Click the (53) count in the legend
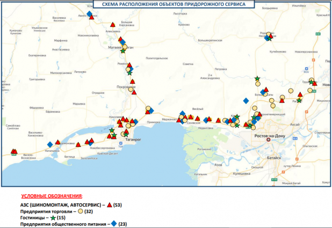Viewport: 332px width, 228px height. (118, 205)
